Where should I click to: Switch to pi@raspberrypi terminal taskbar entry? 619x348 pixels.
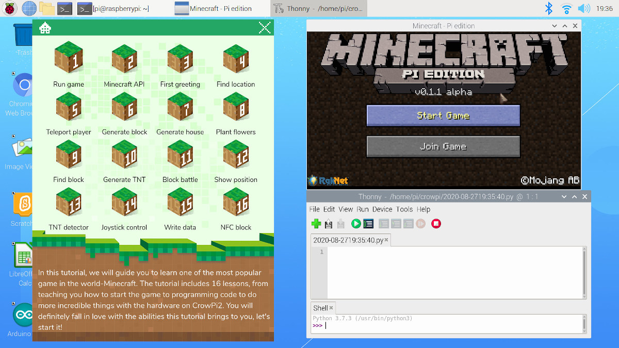pos(114,8)
